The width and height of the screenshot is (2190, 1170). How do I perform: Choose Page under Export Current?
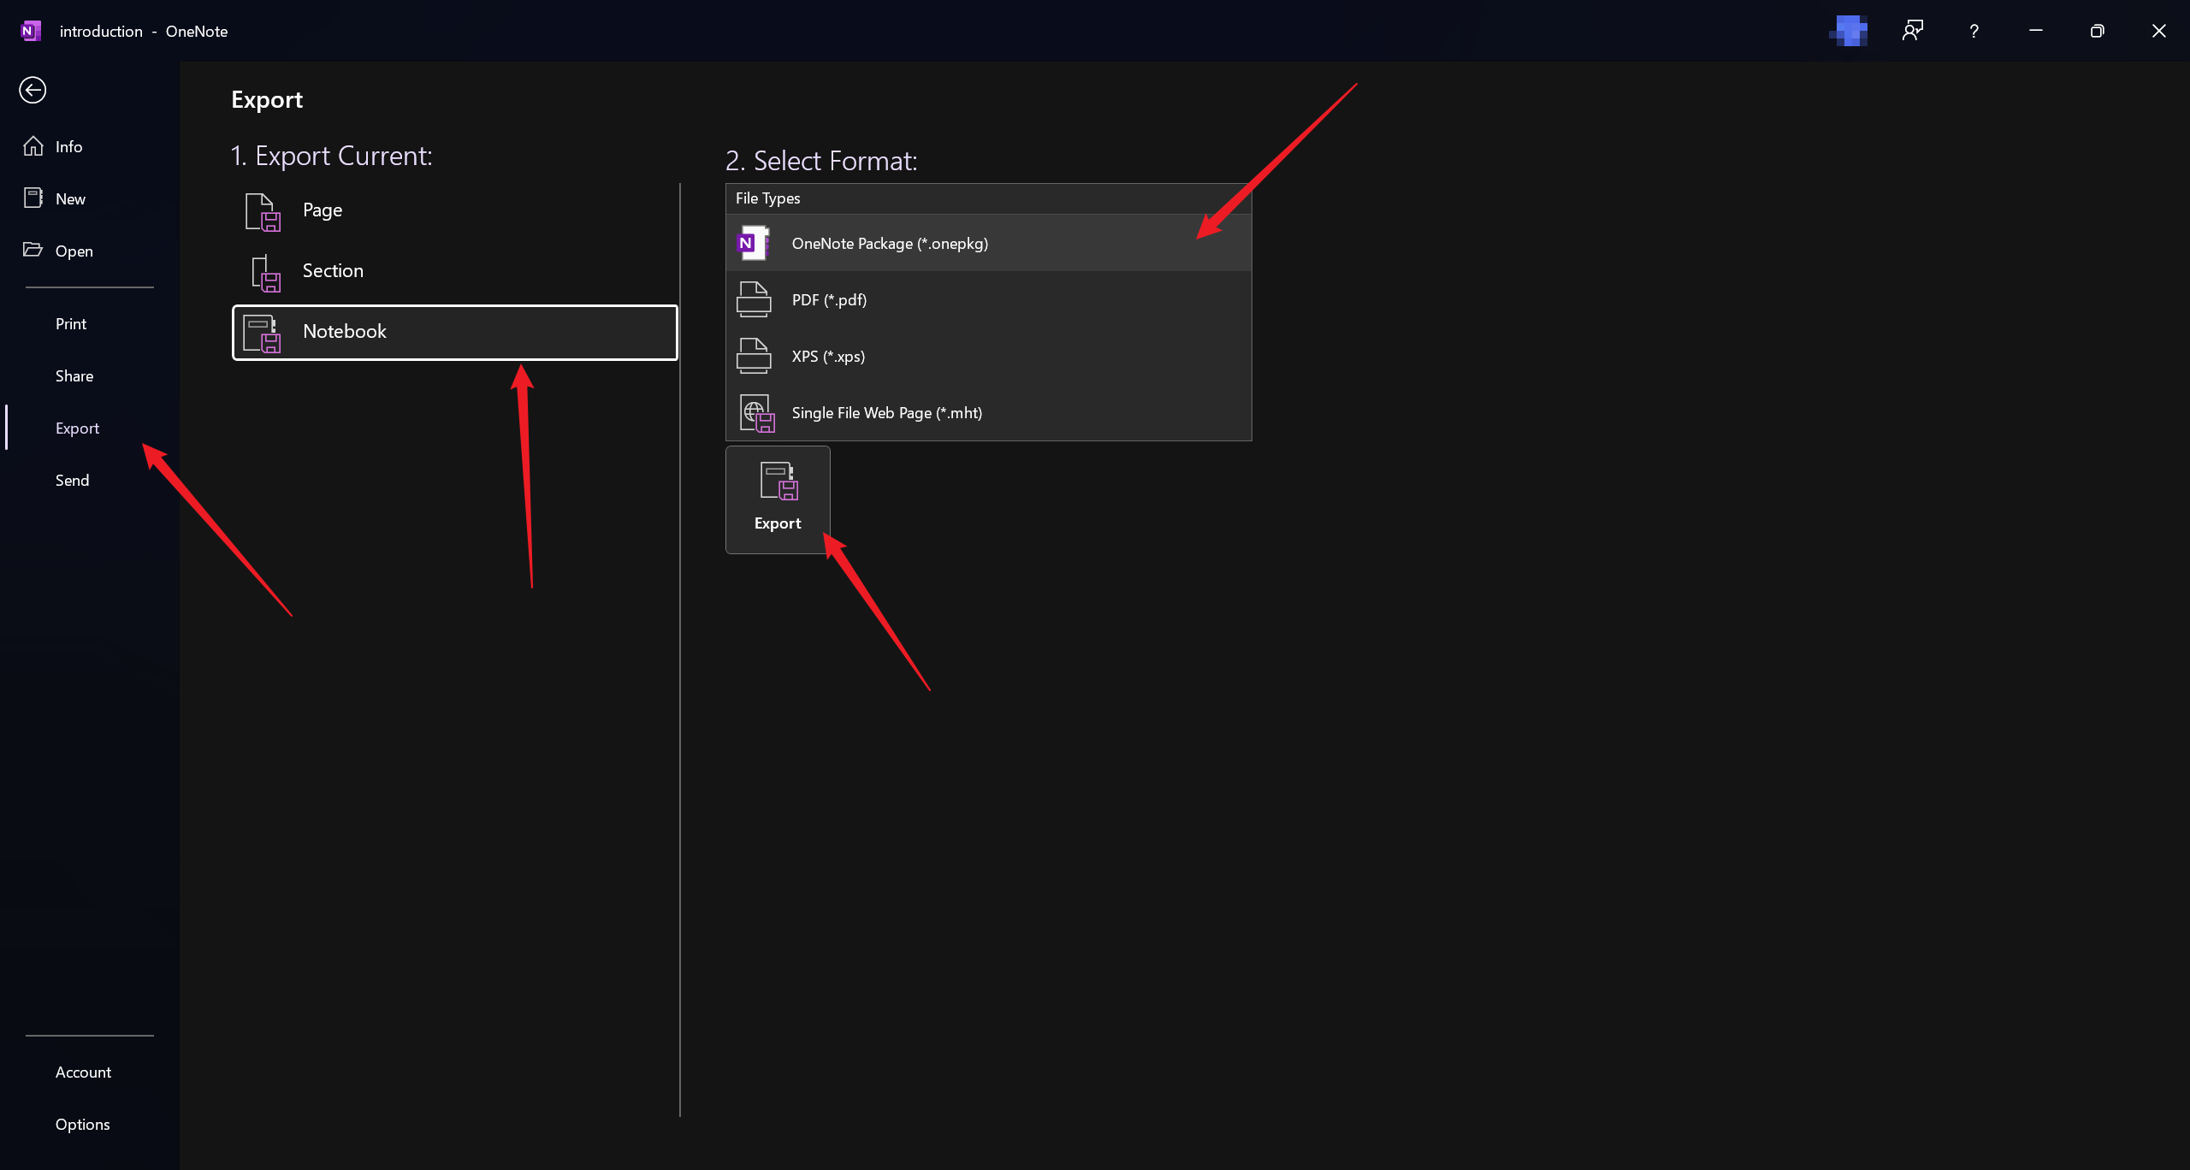pyautogui.click(x=455, y=210)
